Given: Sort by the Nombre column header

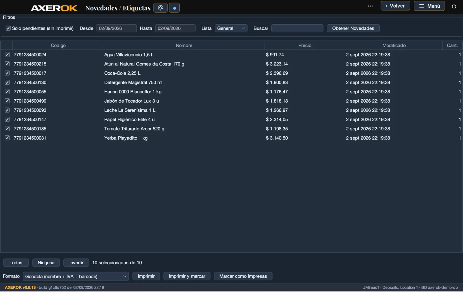Looking at the screenshot, I should [x=184, y=45].
